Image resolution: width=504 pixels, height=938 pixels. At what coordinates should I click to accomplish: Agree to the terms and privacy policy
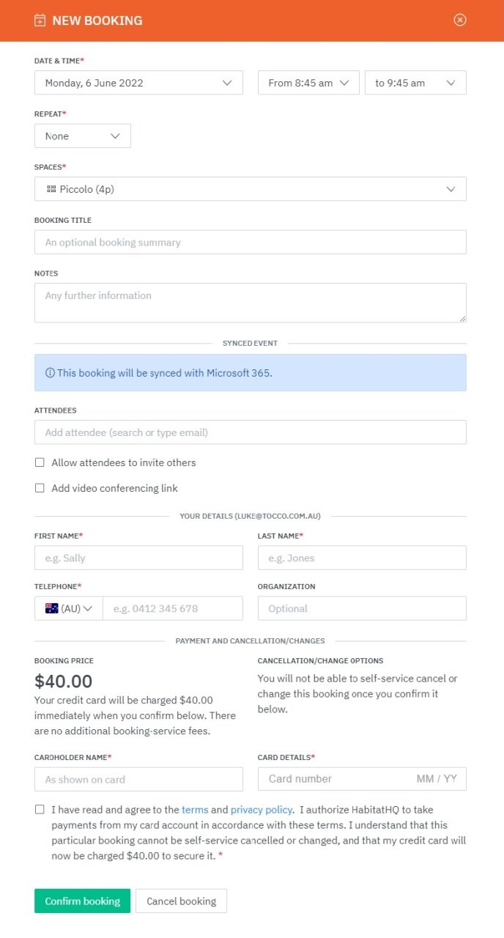(x=40, y=809)
